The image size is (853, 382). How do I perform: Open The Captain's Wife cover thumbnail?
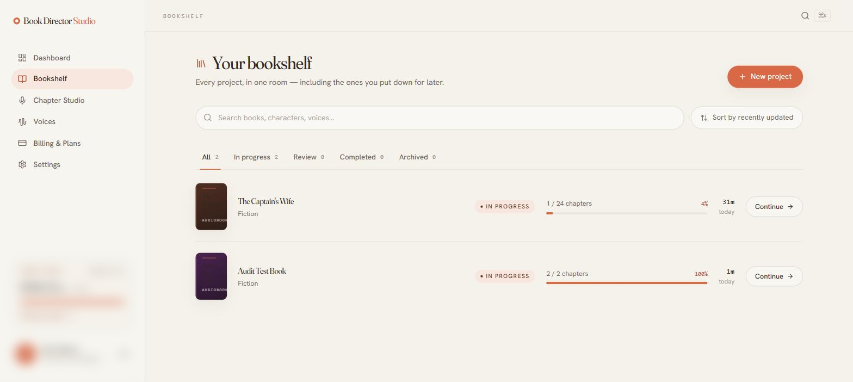[x=211, y=207]
